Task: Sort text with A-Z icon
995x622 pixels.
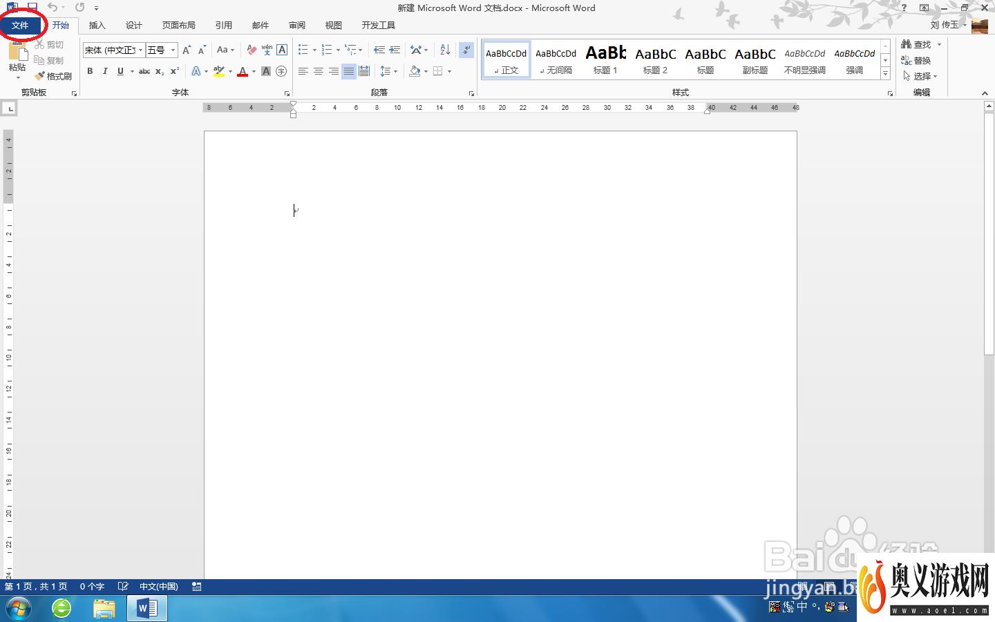Action: coord(445,50)
